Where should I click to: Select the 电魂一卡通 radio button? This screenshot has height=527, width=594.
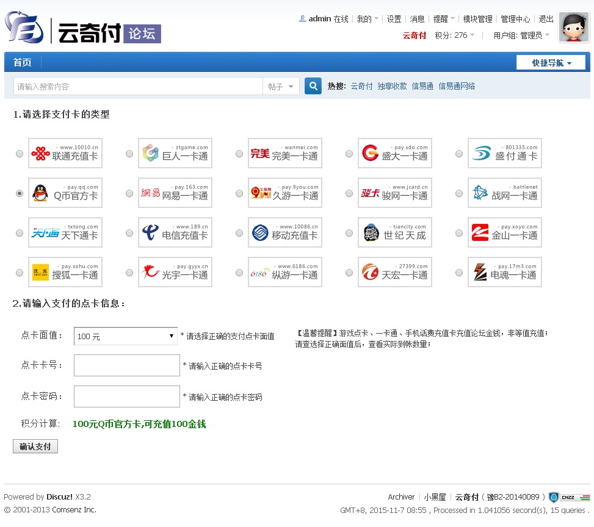(459, 273)
